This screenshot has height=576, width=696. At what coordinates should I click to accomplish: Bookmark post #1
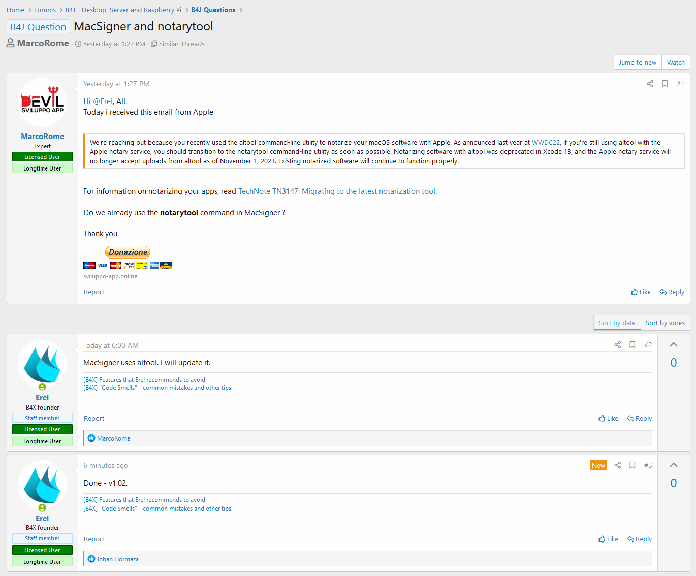[665, 84]
